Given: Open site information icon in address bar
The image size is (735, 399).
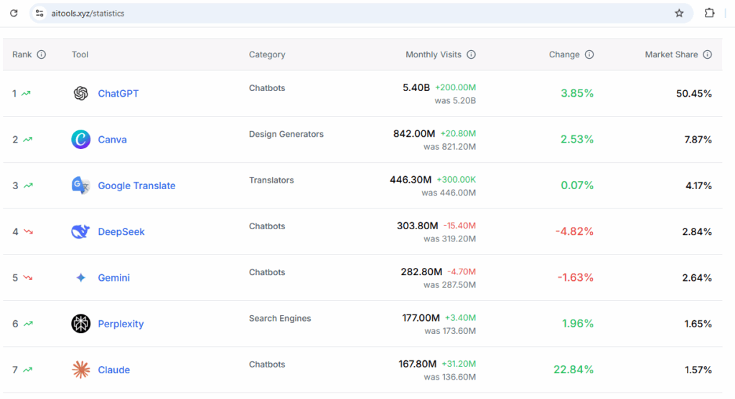Looking at the screenshot, I should (x=40, y=13).
